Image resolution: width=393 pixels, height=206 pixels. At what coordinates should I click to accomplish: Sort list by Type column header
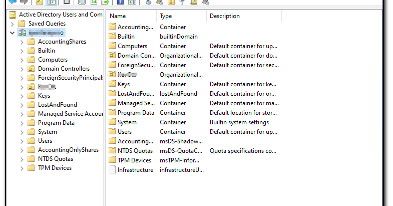(x=181, y=16)
